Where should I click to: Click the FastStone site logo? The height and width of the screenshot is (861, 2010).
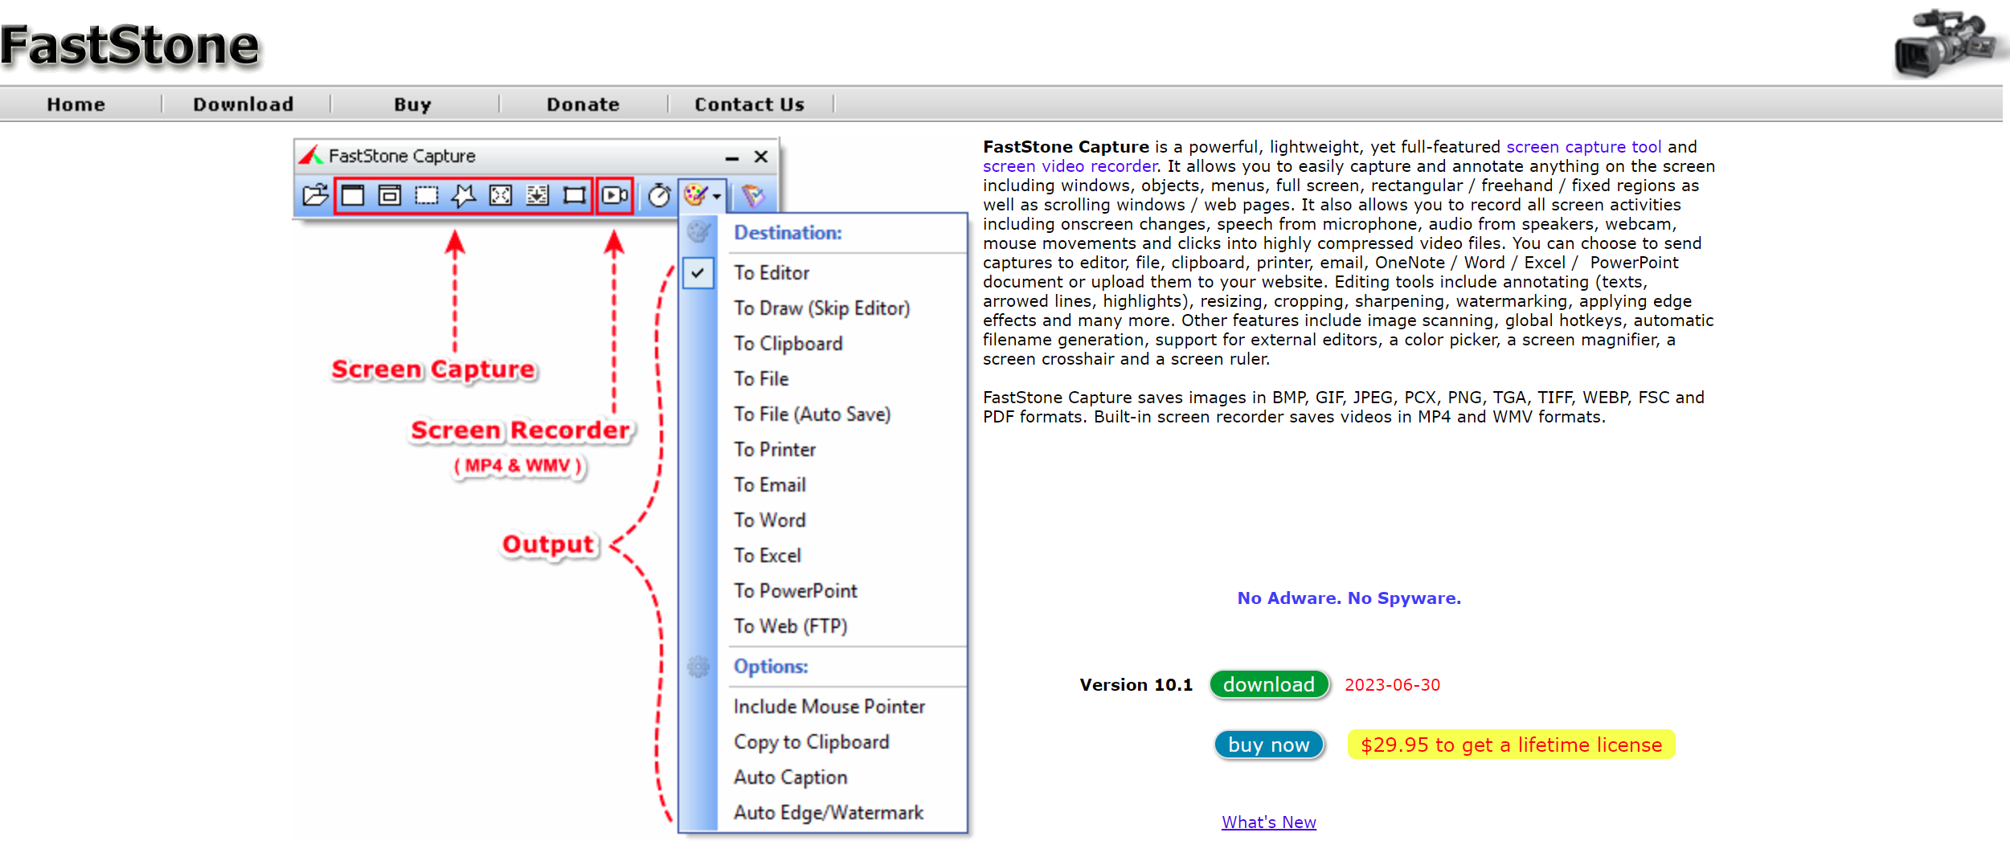tap(129, 45)
